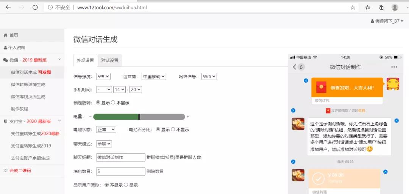Open the signal strength 5格 dropdown
This screenshot has height=194, width=409.
[x=103, y=76]
